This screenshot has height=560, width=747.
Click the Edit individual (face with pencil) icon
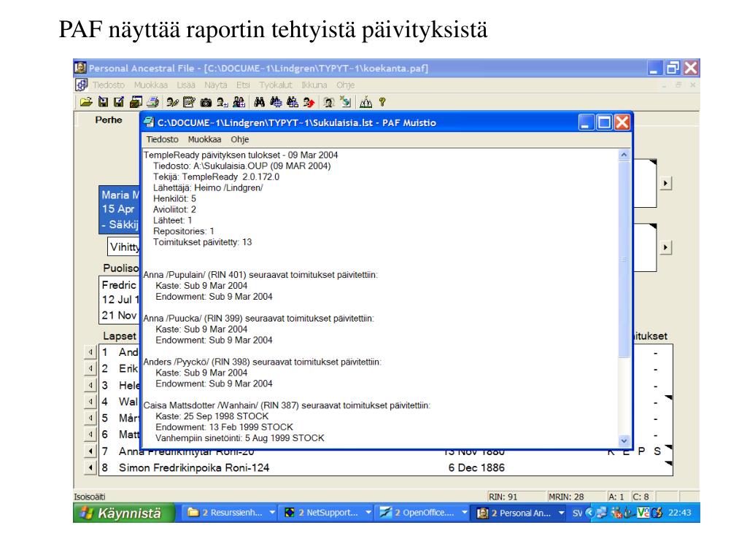pyautogui.click(x=172, y=102)
